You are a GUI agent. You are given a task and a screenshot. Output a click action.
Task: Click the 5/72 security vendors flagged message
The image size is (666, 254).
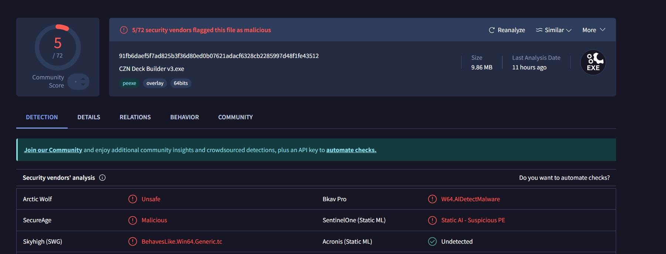[201, 30]
